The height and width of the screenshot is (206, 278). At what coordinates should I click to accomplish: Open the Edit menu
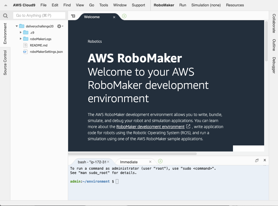[55, 5]
